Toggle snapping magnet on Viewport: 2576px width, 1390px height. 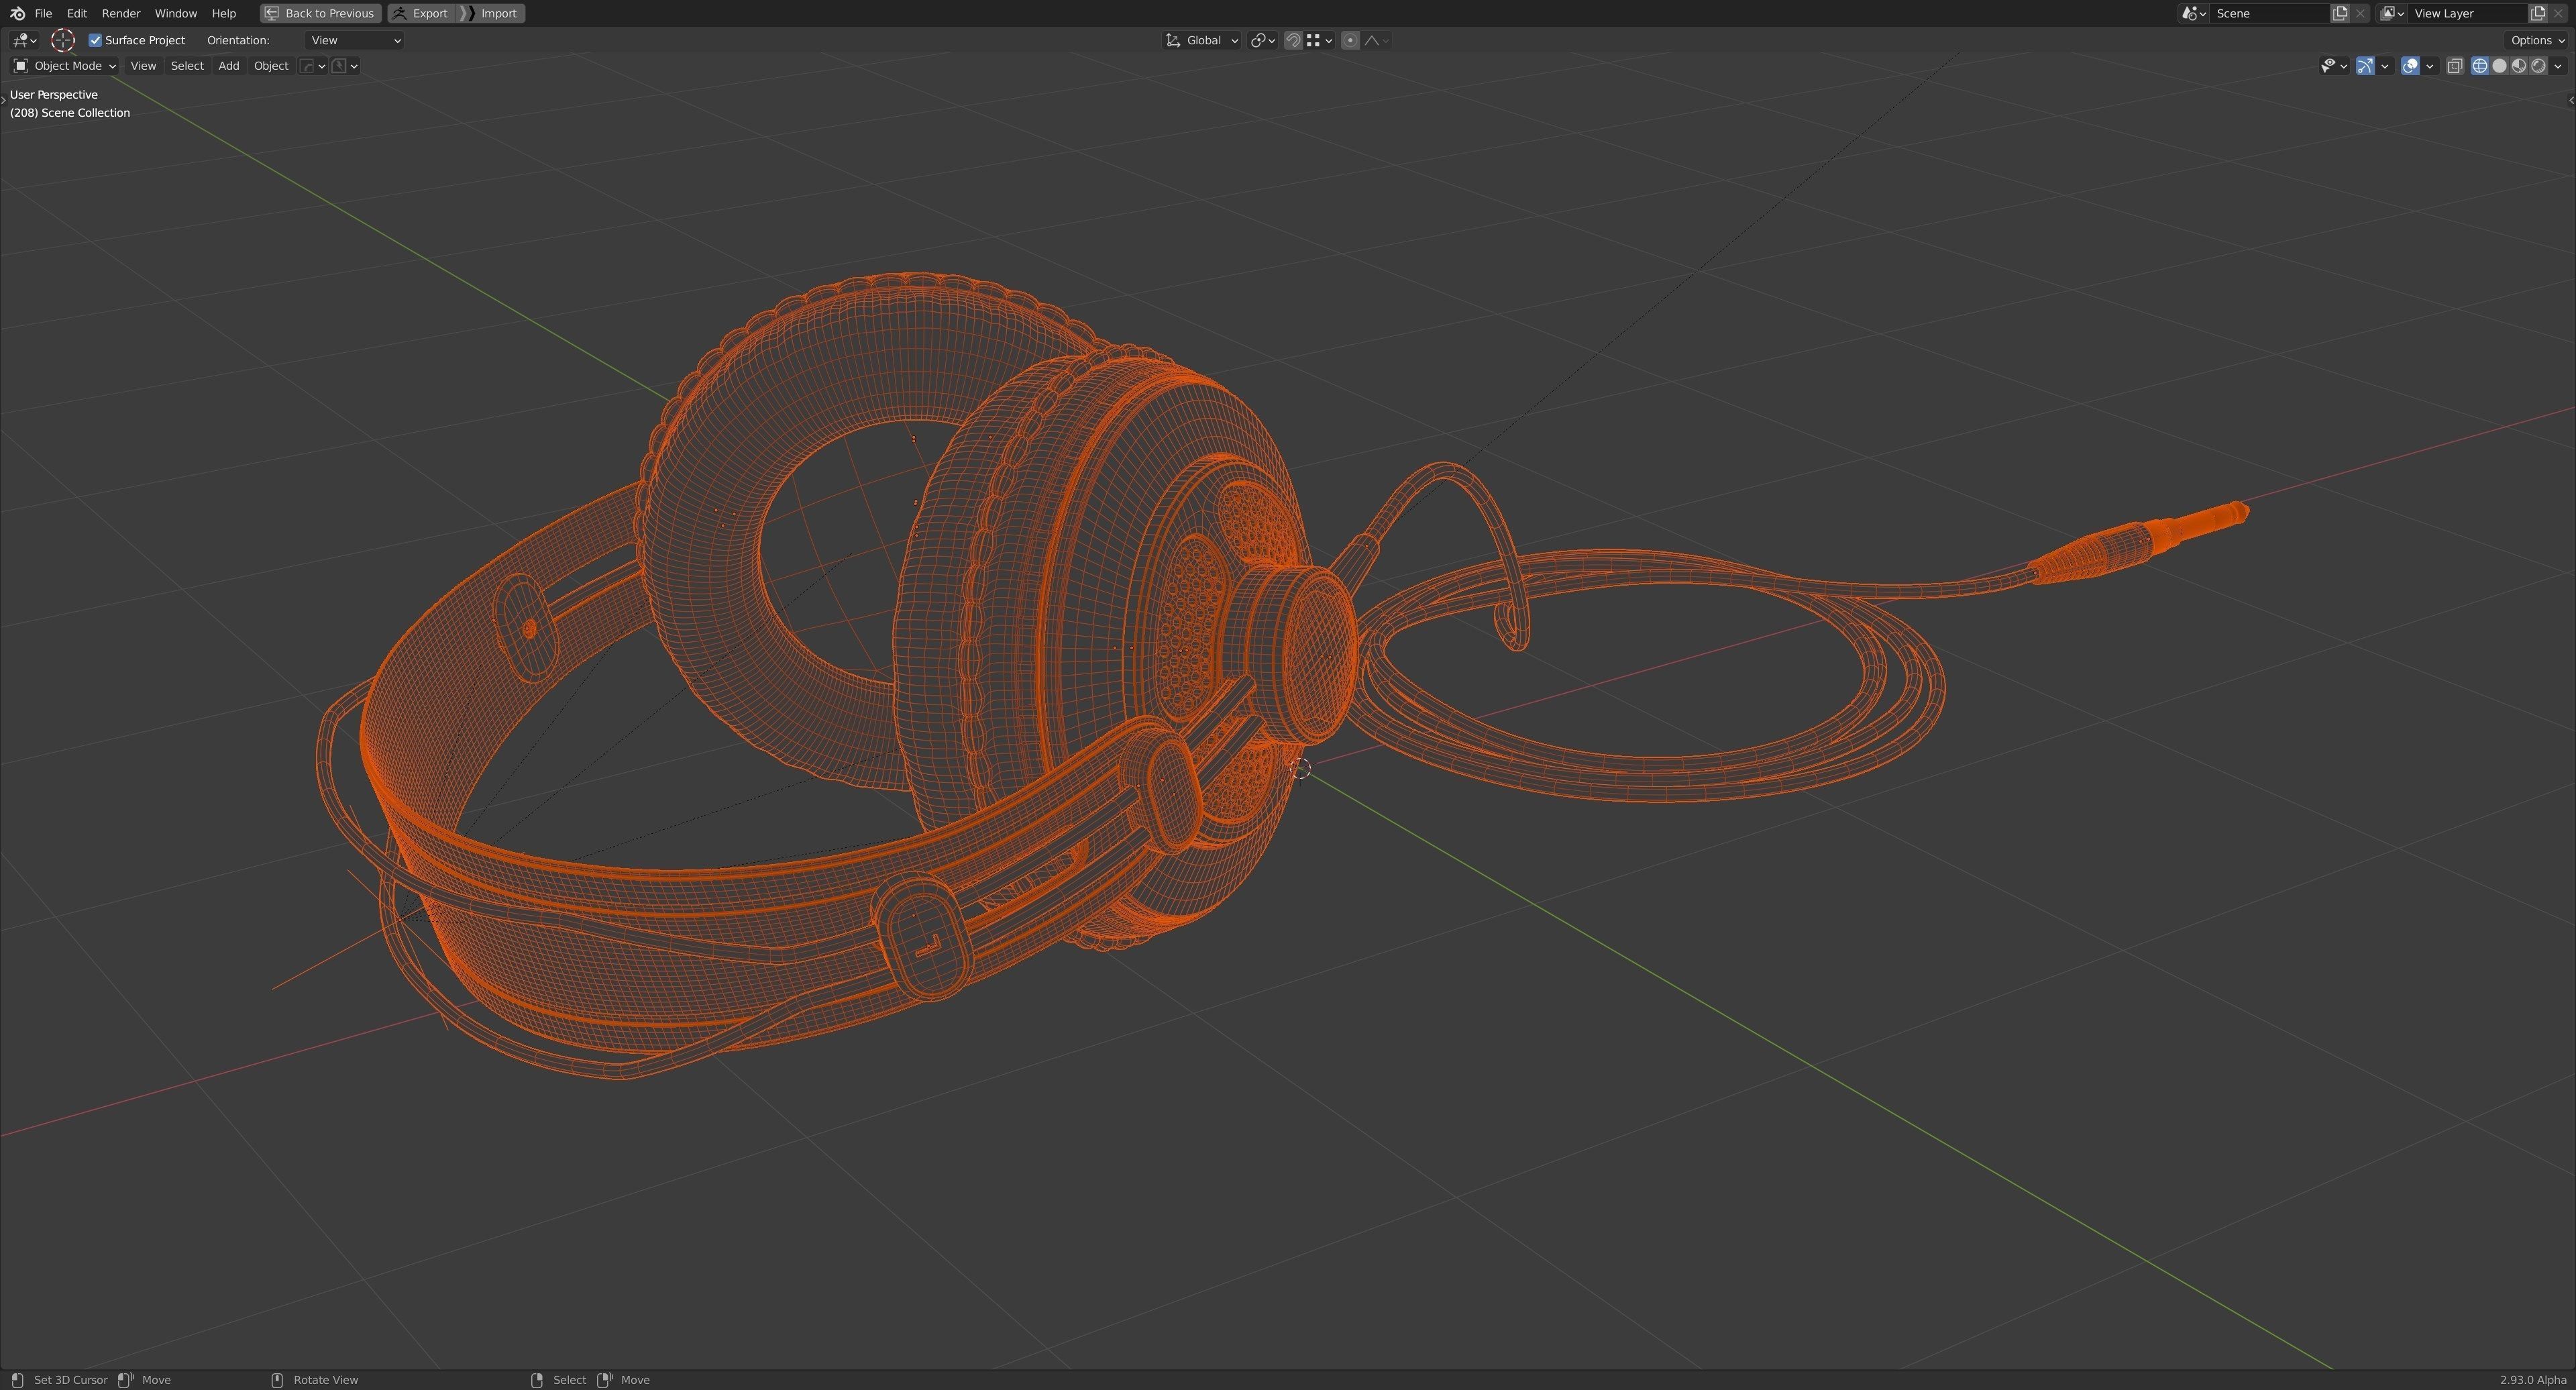click(1293, 40)
